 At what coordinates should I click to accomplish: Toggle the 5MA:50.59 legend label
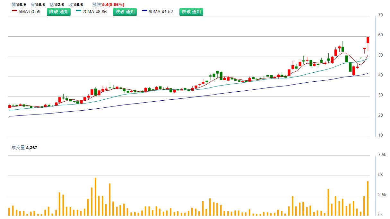30,12
